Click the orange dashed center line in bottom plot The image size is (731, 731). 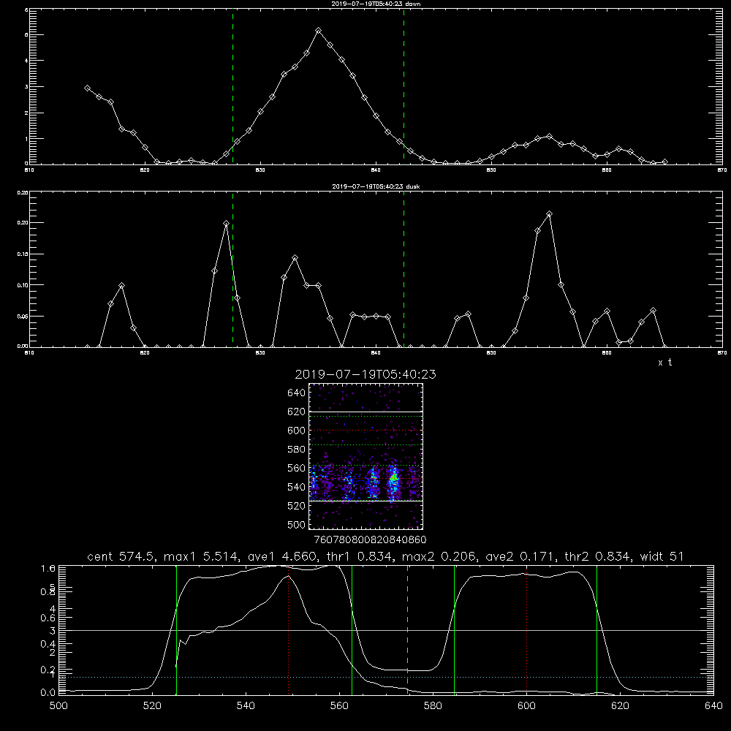point(407,629)
